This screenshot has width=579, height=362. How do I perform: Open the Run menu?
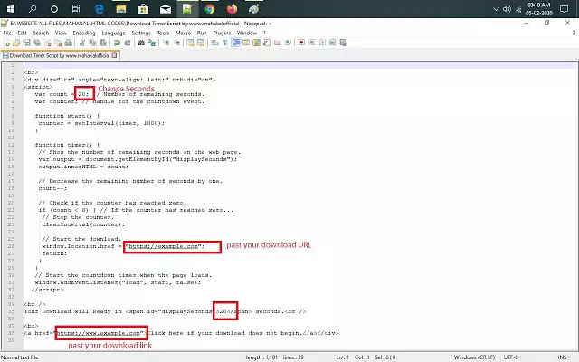(x=202, y=33)
